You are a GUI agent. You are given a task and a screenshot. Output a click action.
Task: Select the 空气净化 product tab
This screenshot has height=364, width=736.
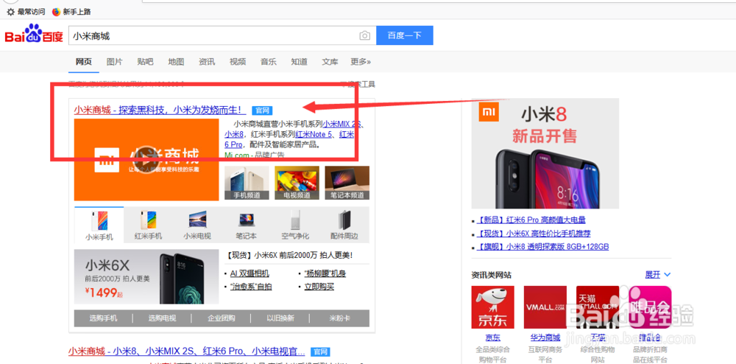tap(295, 225)
